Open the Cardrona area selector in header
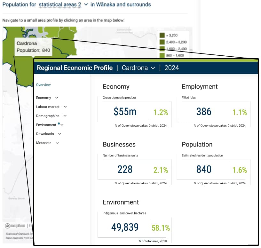 point(138,68)
